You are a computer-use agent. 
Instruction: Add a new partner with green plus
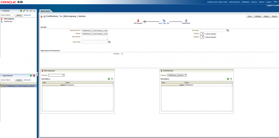pos(21,11)
